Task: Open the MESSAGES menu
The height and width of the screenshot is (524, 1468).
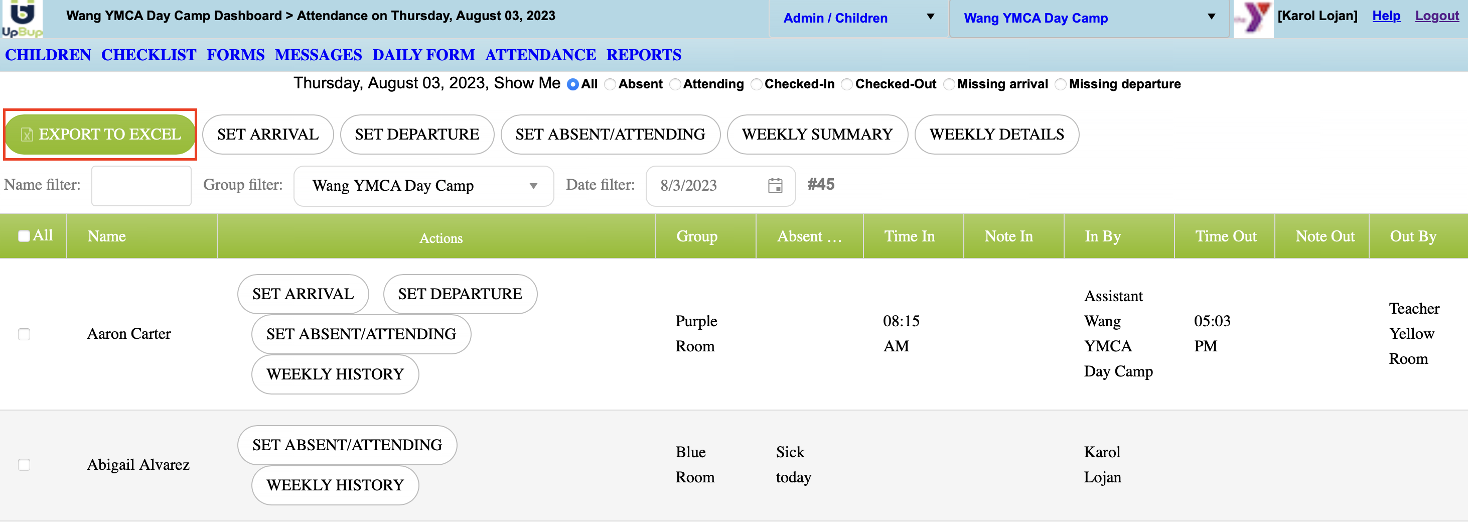Action: pyautogui.click(x=318, y=55)
